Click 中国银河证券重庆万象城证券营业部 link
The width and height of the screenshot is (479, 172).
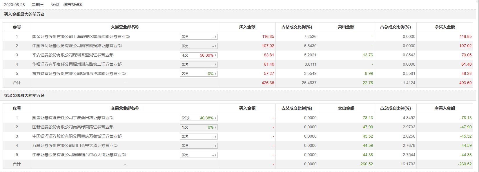(77, 136)
